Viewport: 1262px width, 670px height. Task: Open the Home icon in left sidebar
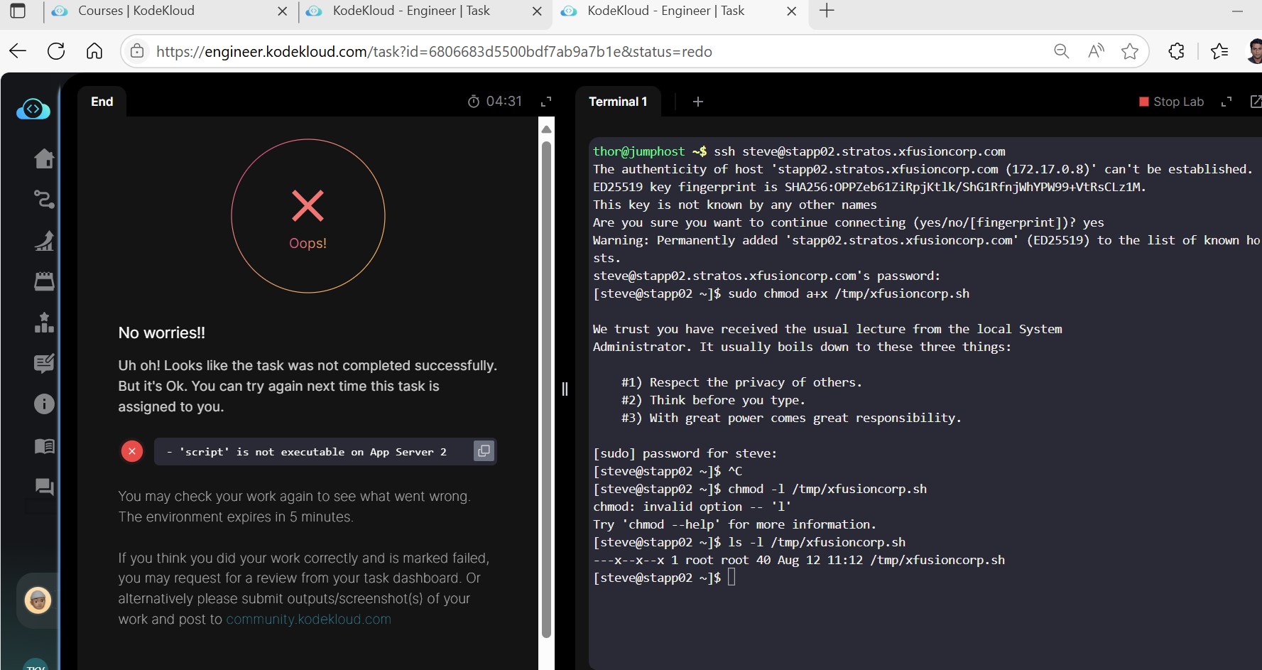click(44, 158)
